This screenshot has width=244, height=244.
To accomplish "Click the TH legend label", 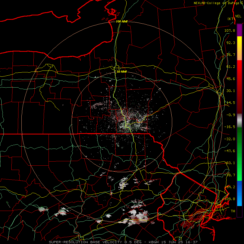I will tap(233, 211).
